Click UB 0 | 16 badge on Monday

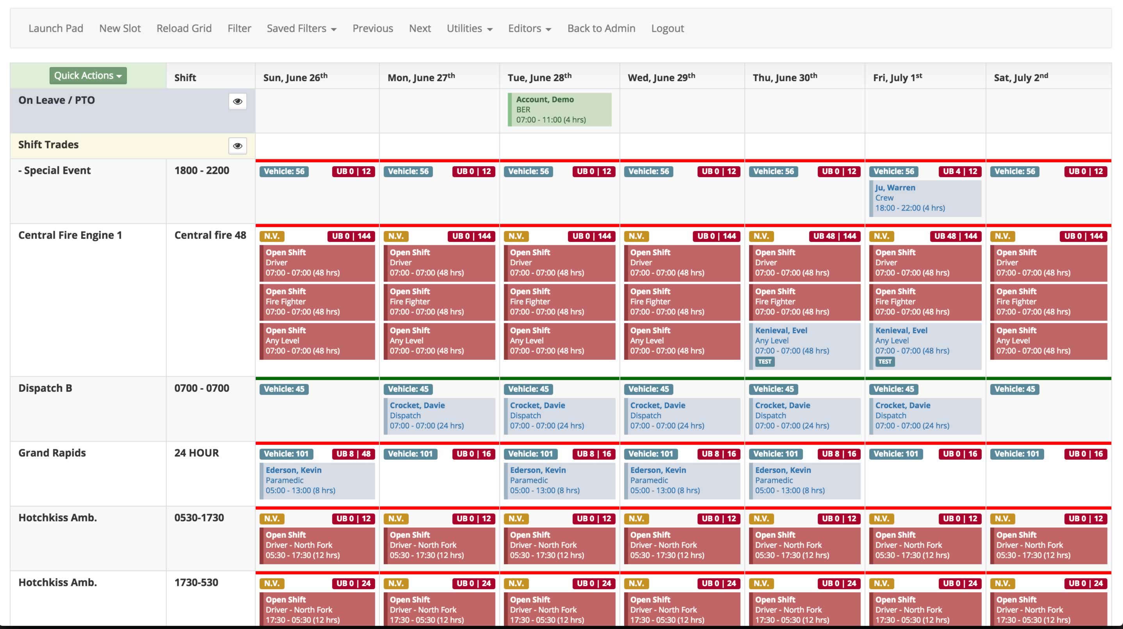click(x=474, y=454)
